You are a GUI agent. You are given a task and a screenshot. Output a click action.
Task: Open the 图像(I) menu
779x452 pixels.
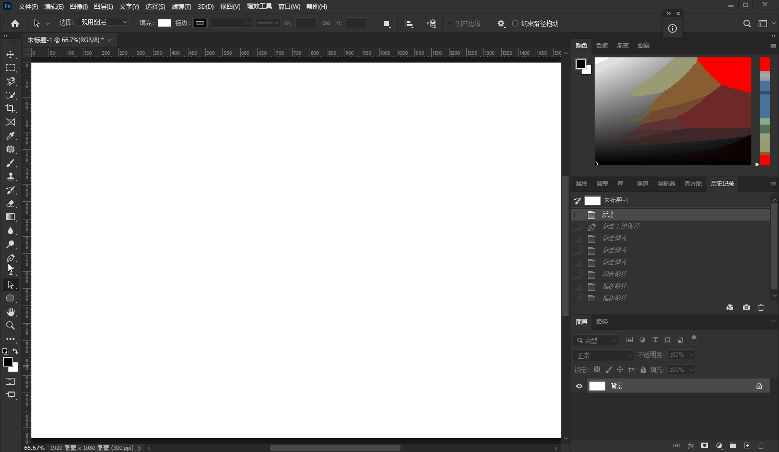coord(79,7)
